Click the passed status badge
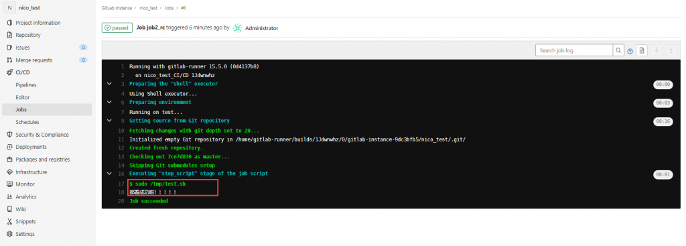 [x=117, y=28]
